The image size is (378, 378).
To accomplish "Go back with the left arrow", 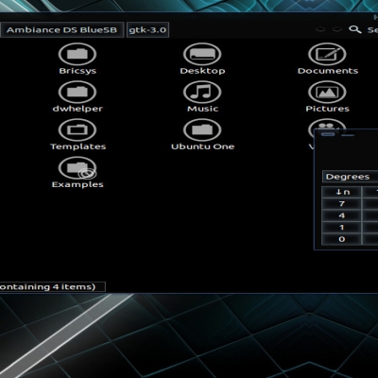I will [320, 29].
